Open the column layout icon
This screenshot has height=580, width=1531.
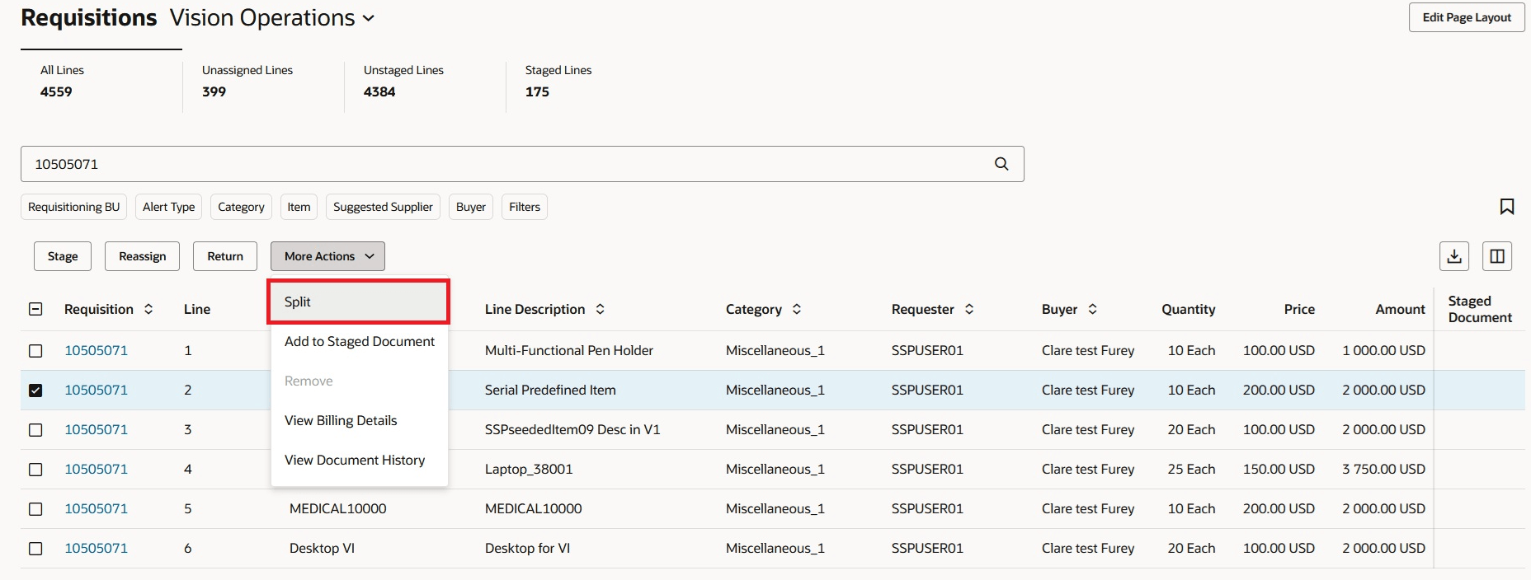[1497, 256]
